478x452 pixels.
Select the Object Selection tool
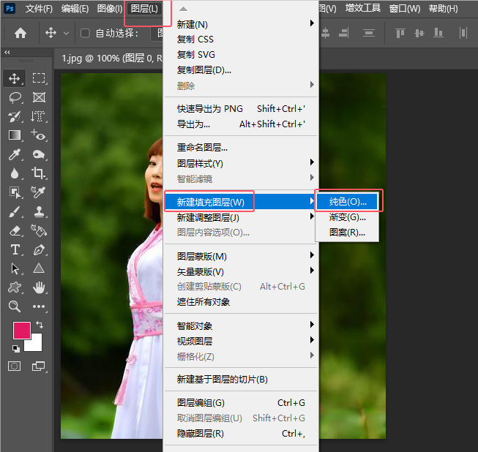coord(15,192)
